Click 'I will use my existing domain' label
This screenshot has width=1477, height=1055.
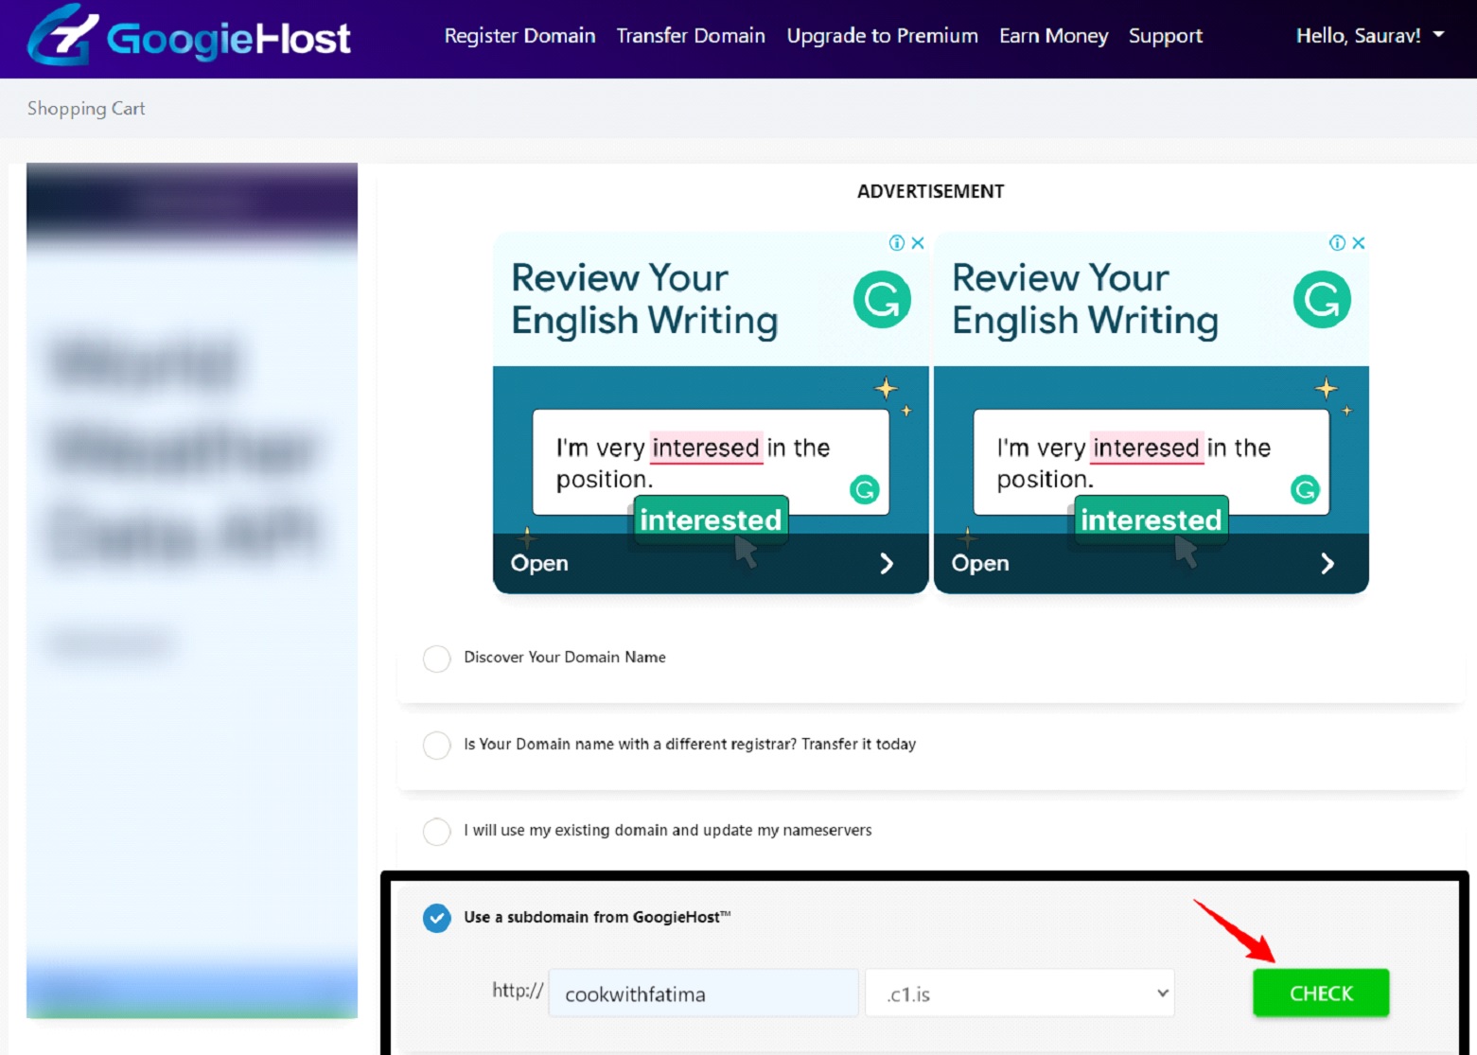pyautogui.click(x=668, y=830)
